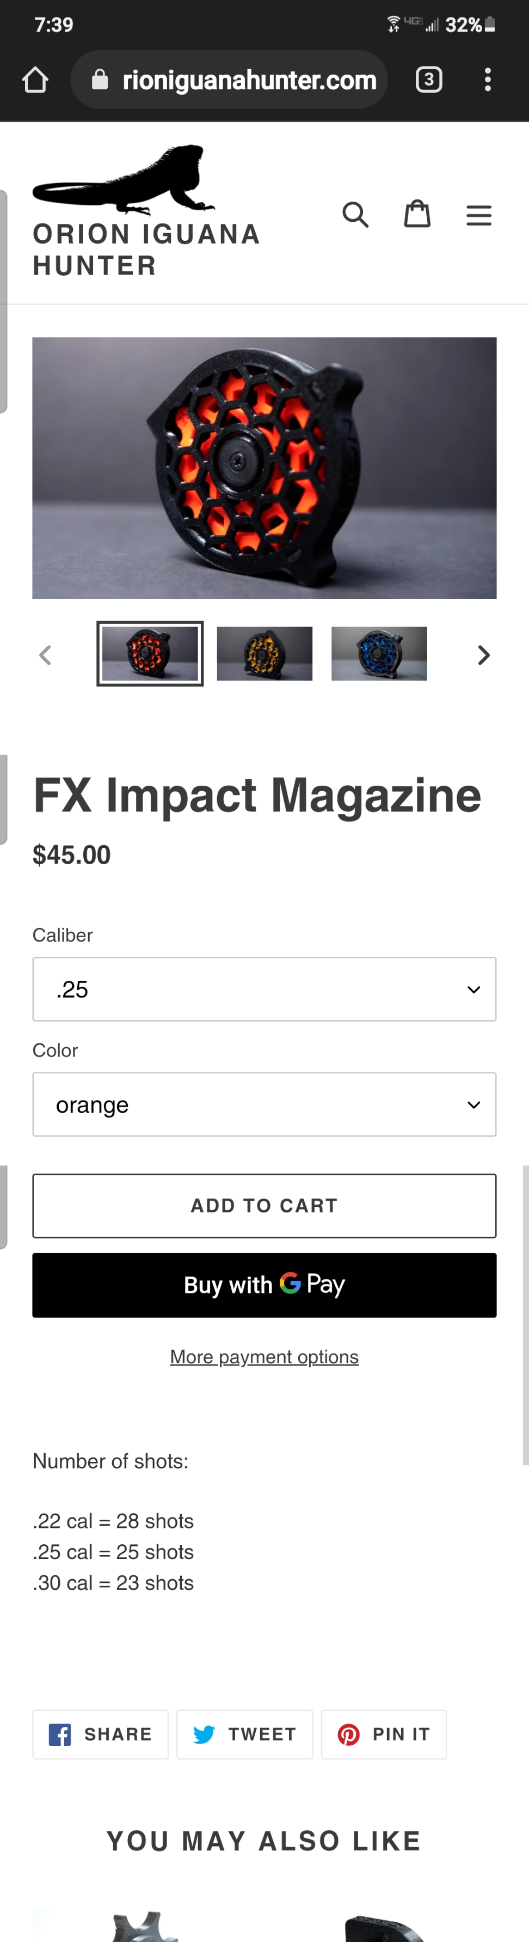529x1942 pixels.
Task: Tap the browser home icon
Action: [35, 80]
